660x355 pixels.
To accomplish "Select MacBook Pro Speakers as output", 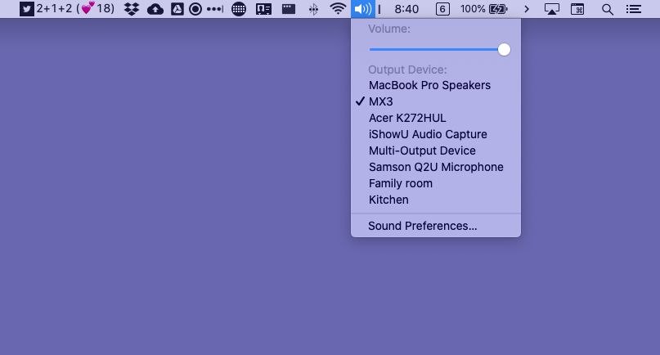I will pyautogui.click(x=429, y=85).
